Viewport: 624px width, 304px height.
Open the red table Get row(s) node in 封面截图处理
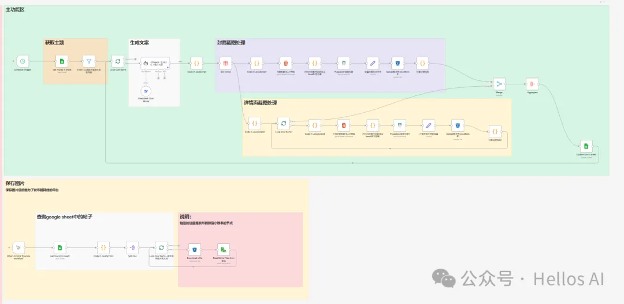pos(225,63)
